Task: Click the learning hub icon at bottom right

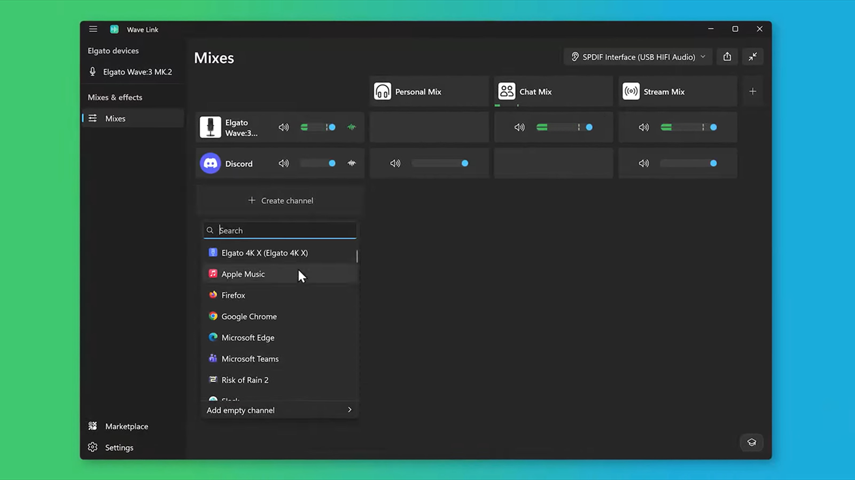Action: pos(751,443)
